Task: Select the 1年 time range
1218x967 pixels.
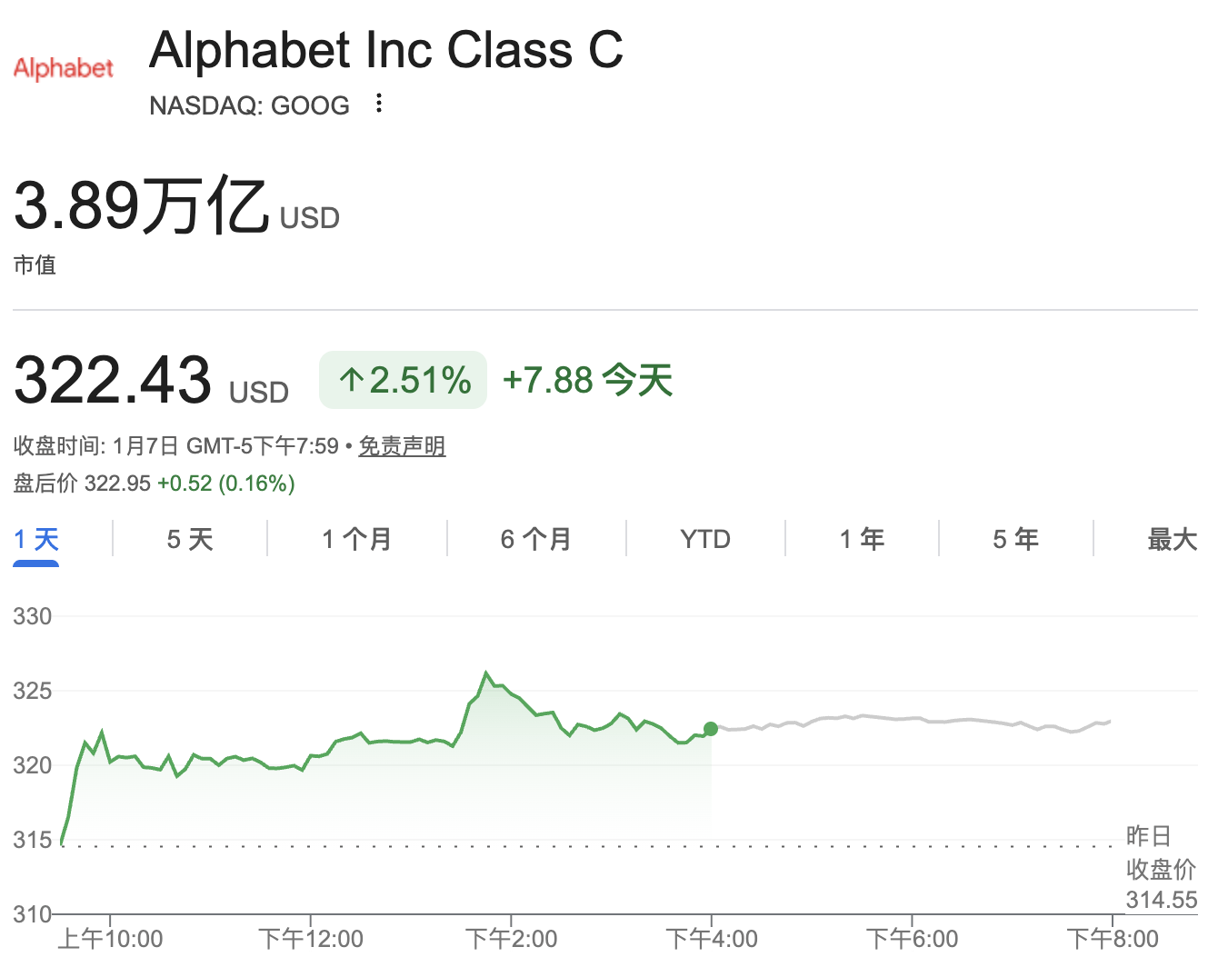Action: [x=861, y=539]
